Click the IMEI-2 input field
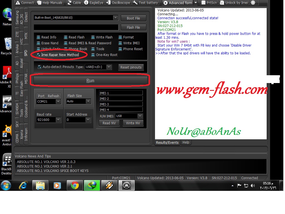Image resolution: width=285 pixels, height=214 pixels. tap(121, 99)
